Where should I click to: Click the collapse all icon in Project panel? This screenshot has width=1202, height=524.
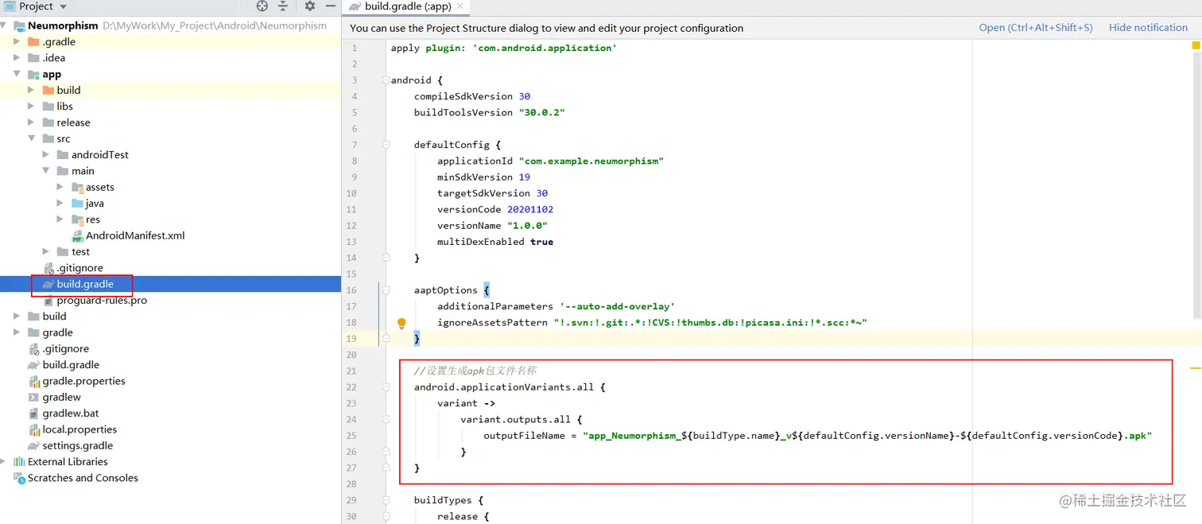[283, 6]
